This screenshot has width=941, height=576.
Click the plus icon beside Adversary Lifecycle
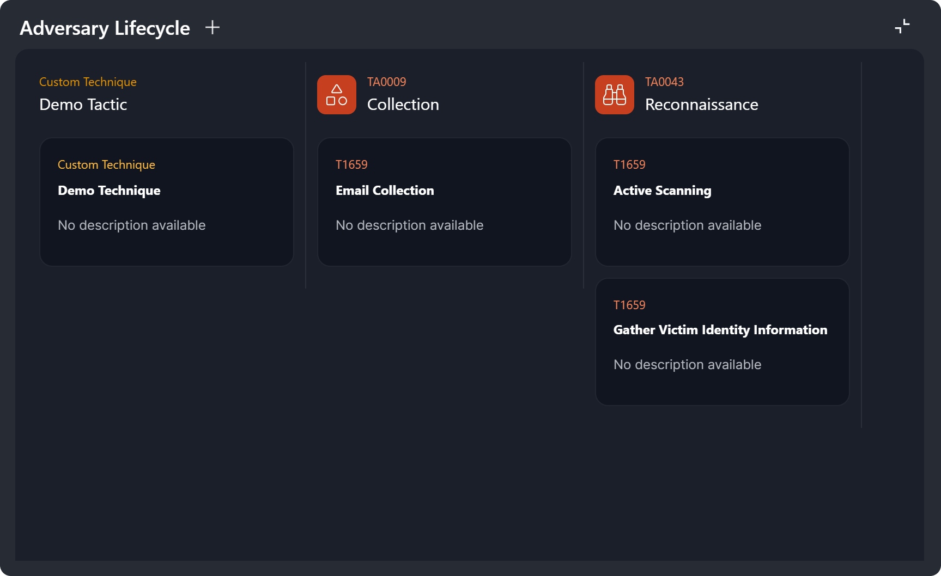[213, 28]
